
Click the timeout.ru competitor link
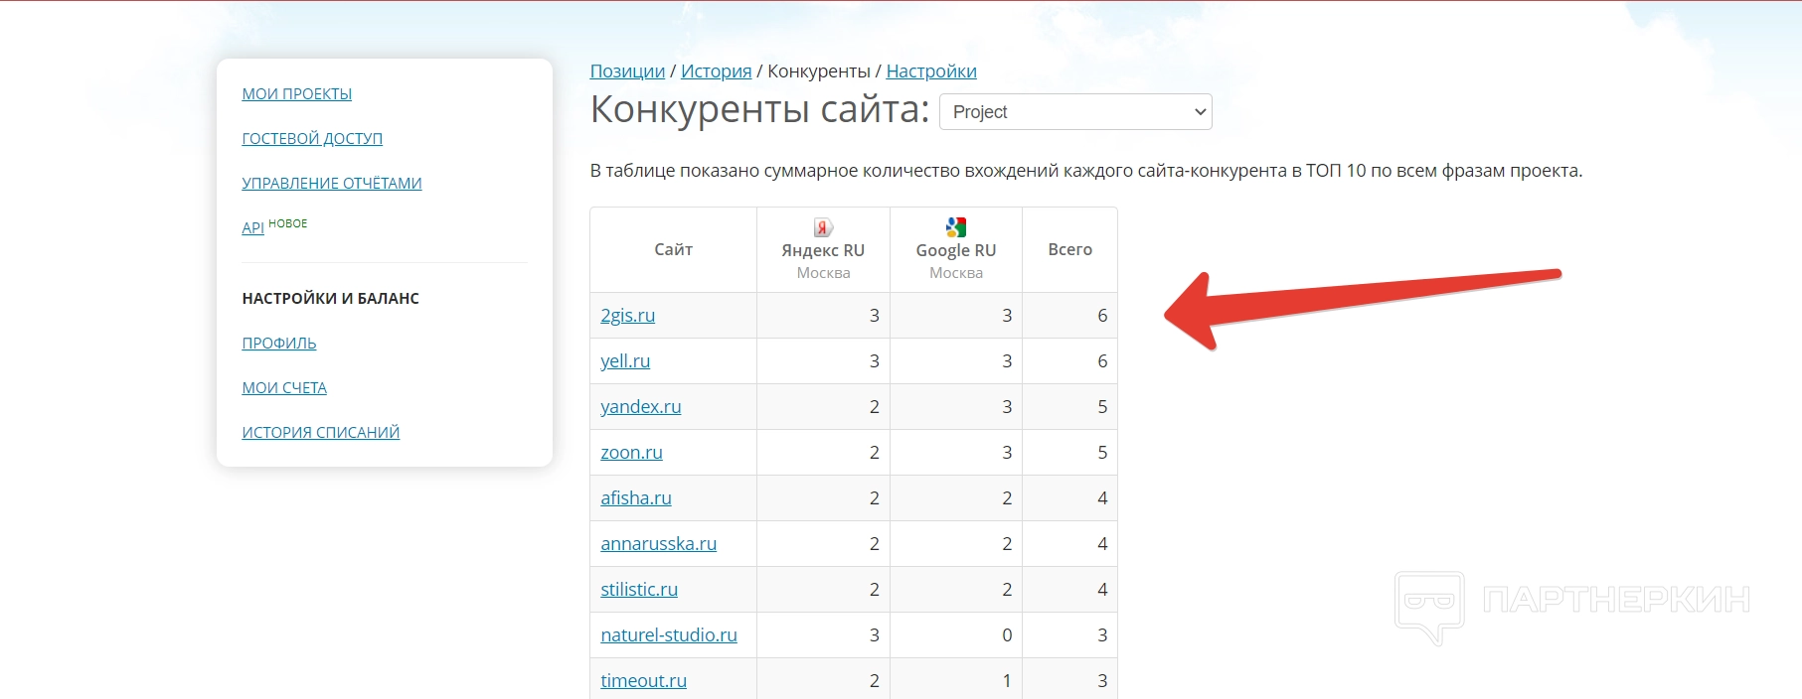pos(643,681)
